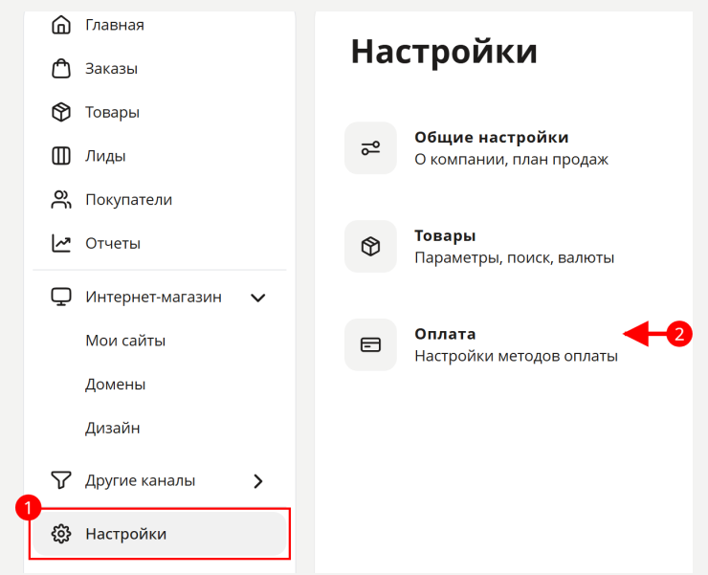This screenshot has height=575, width=708.
Task: Collapse the Интернет-магазин chevron
Action: [257, 298]
